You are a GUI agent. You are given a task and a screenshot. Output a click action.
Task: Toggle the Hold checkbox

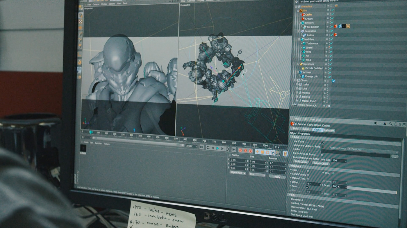[308, 171]
